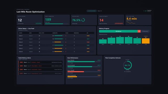
Task: Click the 76.5% success rate value
Action: [x=76, y=20]
